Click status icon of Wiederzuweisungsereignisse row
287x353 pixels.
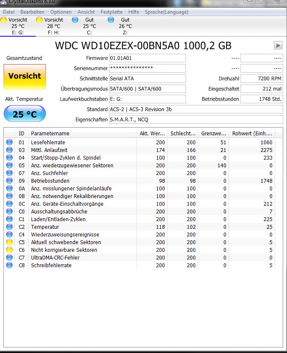coord(9,234)
